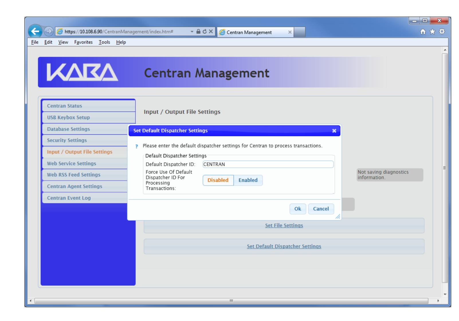Select Input / Output File Settings section
Image resolution: width=459 pixels, height=321 pixels.
coord(85,152)
